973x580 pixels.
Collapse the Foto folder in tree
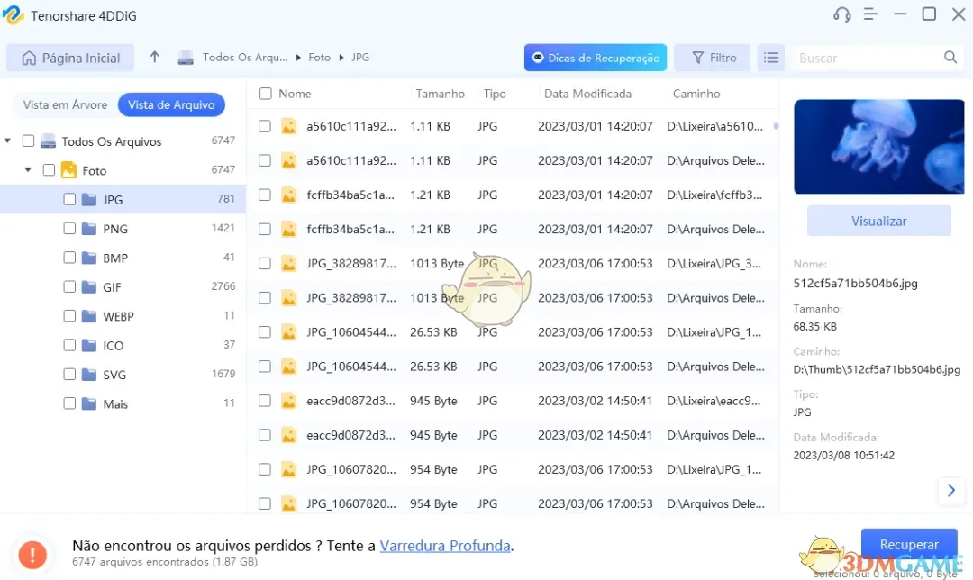[x=27, y=169]
